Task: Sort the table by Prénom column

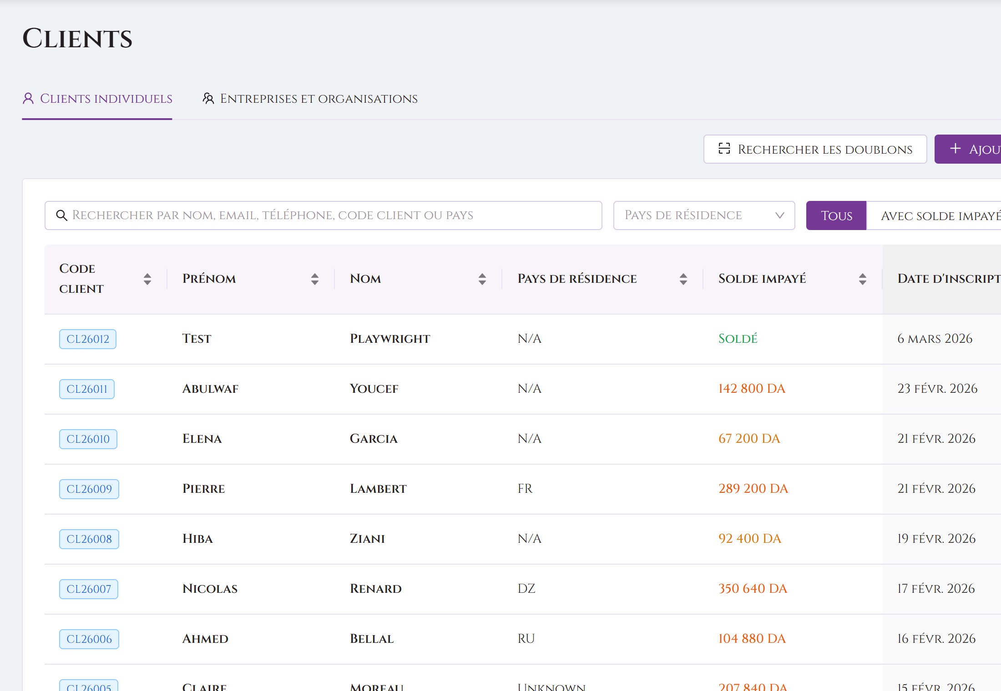Action: (315, 279)
